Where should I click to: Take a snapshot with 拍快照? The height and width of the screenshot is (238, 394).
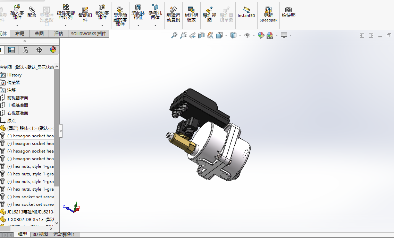(288, 12)
